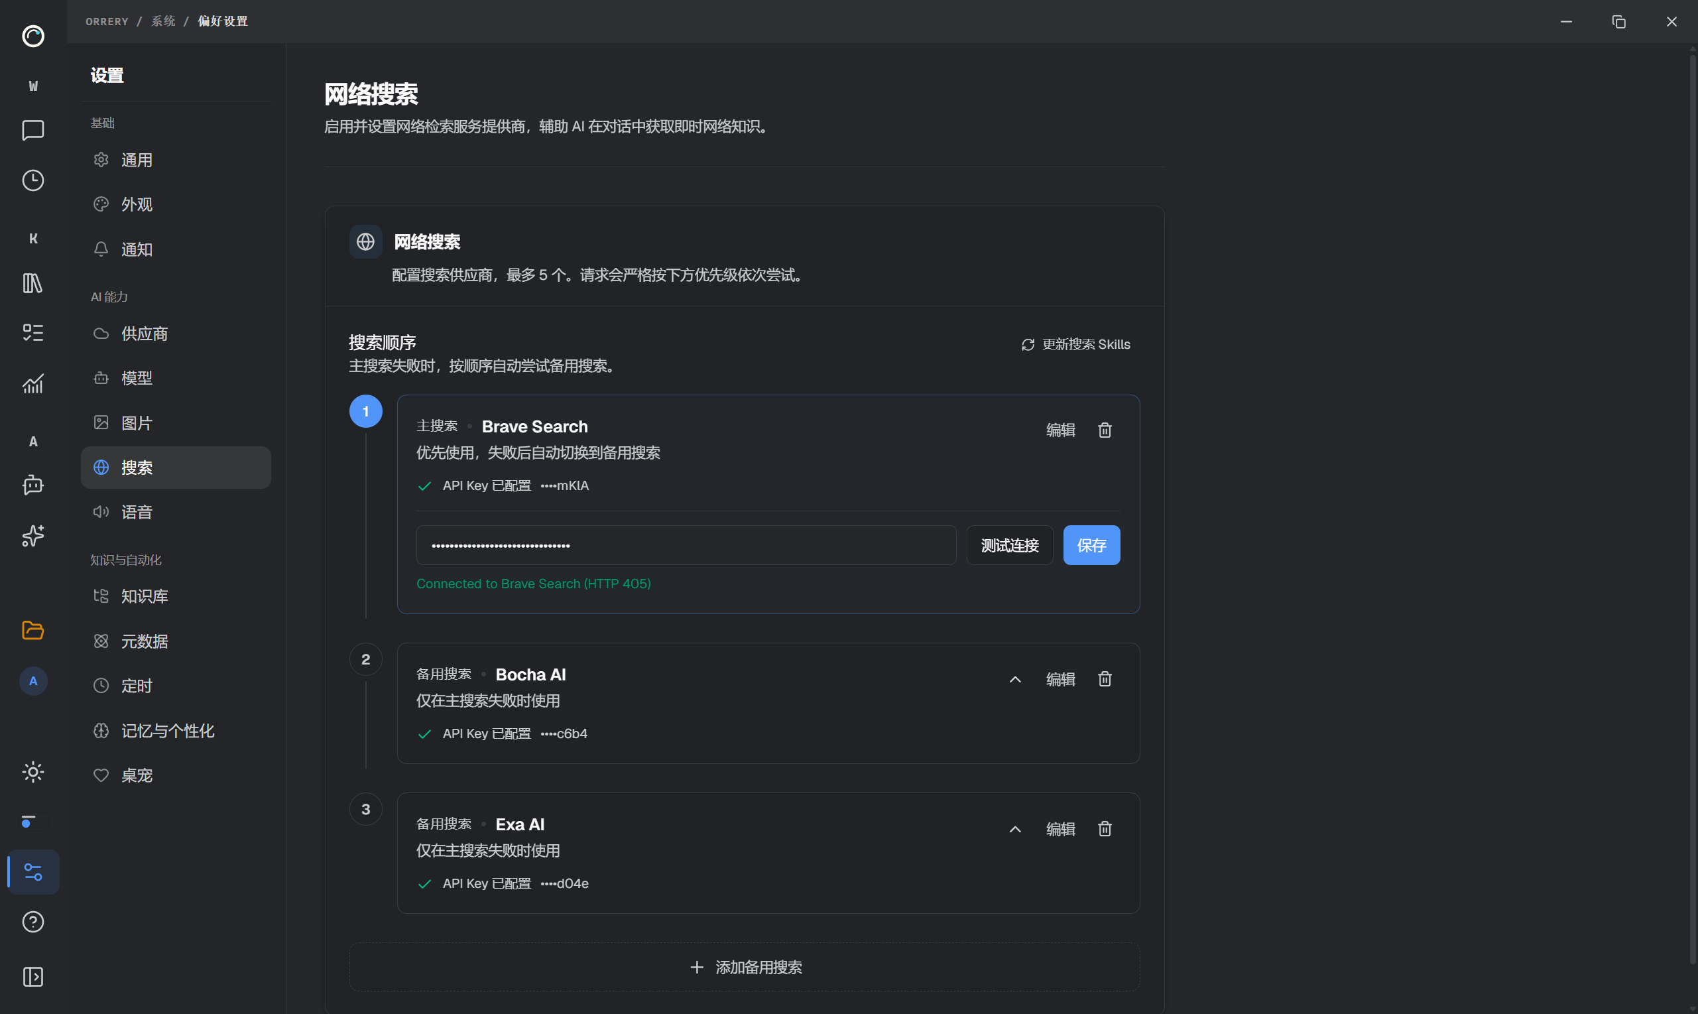
Task: Open the history clock icon in rail
Action: tap(32, 180)
